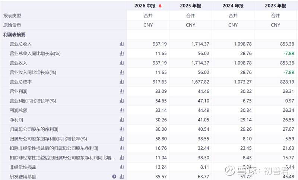Click the 净利润 row label
The height and width of the screenshot is (180, 298).
(x=16, y=120)
